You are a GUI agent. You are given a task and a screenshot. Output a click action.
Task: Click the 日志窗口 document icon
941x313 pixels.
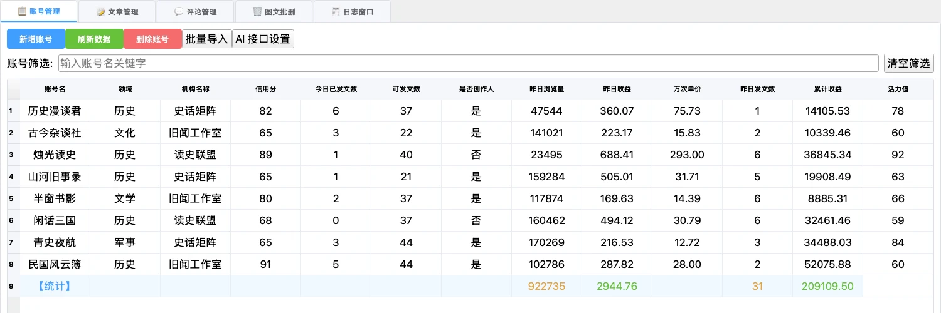click(336, 12)
